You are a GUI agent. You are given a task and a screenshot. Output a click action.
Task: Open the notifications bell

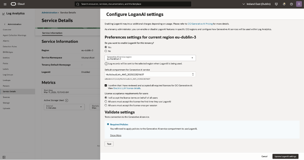pos(284,4)
